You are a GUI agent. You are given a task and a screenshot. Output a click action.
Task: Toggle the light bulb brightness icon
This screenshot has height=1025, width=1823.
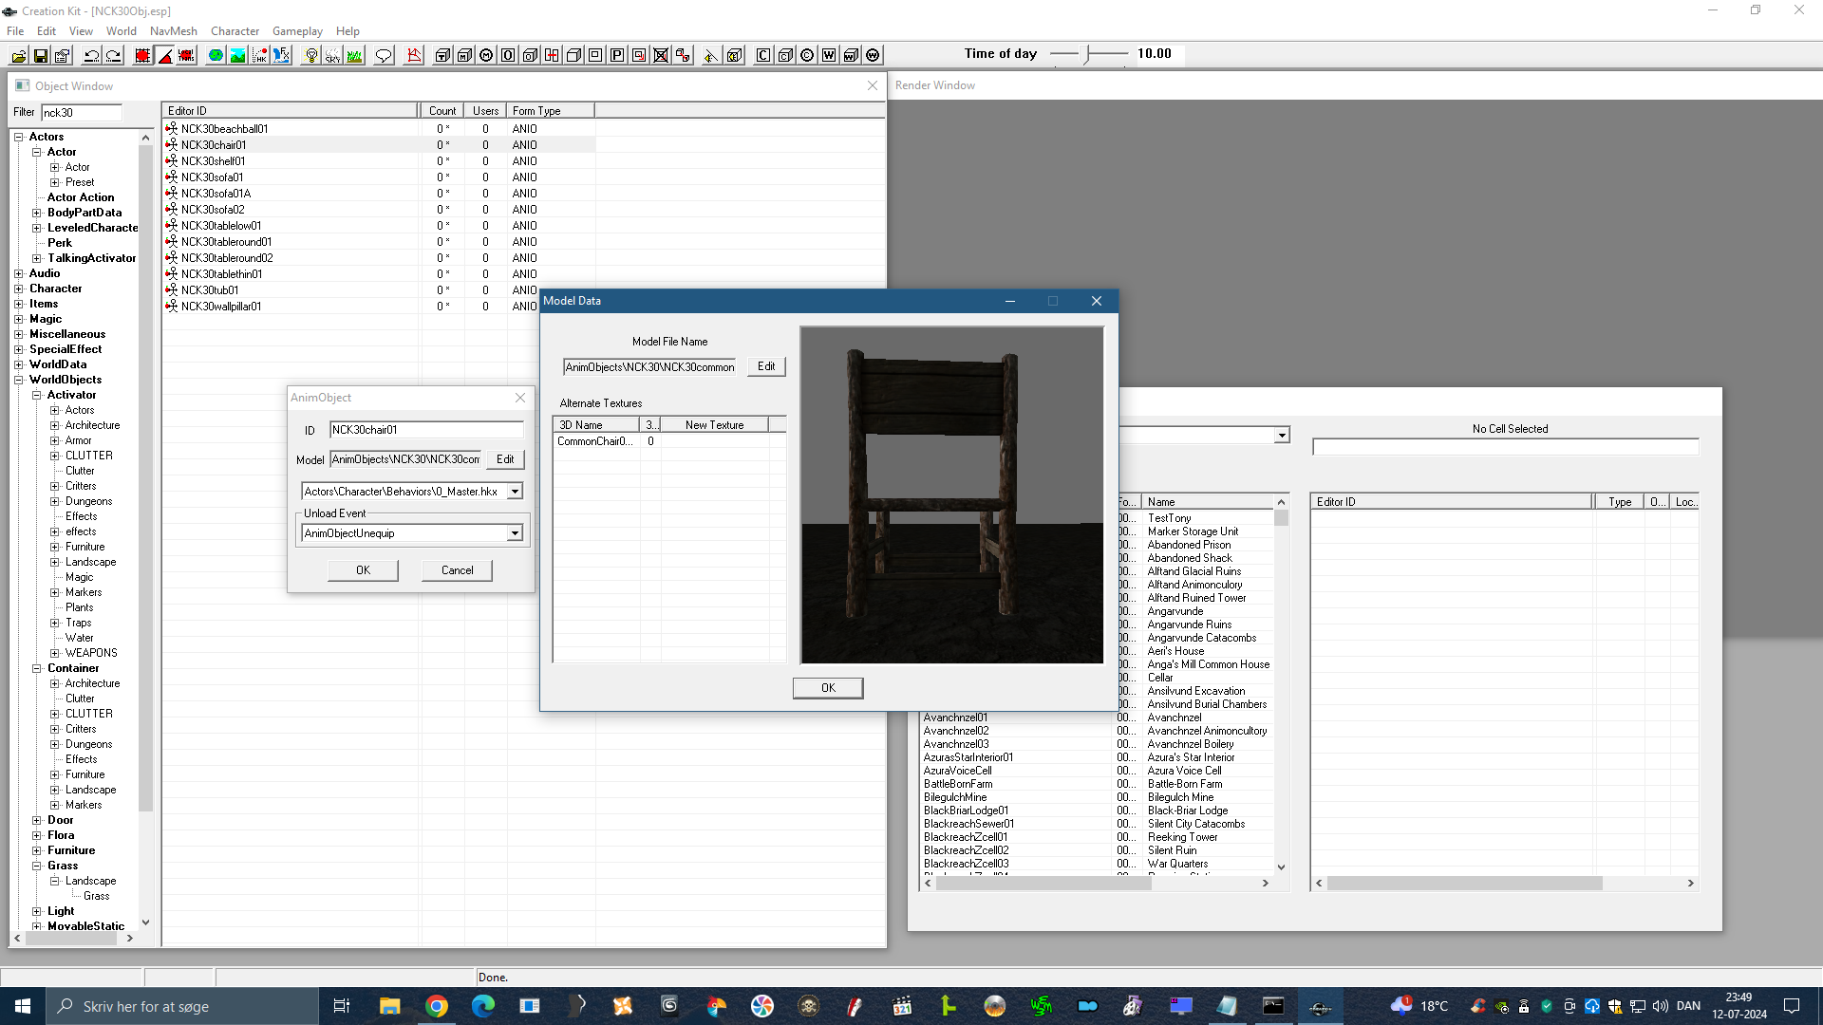pyautogui.click(x=310, y=55)
